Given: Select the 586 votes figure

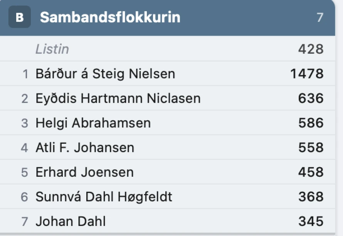Looking at the screenshot, I should pyautogui.click(x=311, y=123).
